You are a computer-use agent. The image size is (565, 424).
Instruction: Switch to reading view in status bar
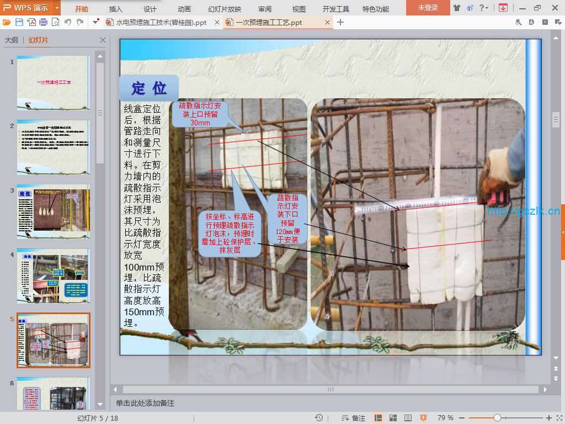pyautogui.click(x=408, y=418)
